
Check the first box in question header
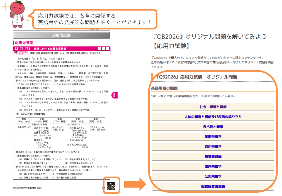click(x=99, y=49)
